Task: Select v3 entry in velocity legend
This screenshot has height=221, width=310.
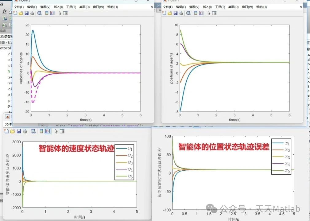Action: [x=124, y=162]
